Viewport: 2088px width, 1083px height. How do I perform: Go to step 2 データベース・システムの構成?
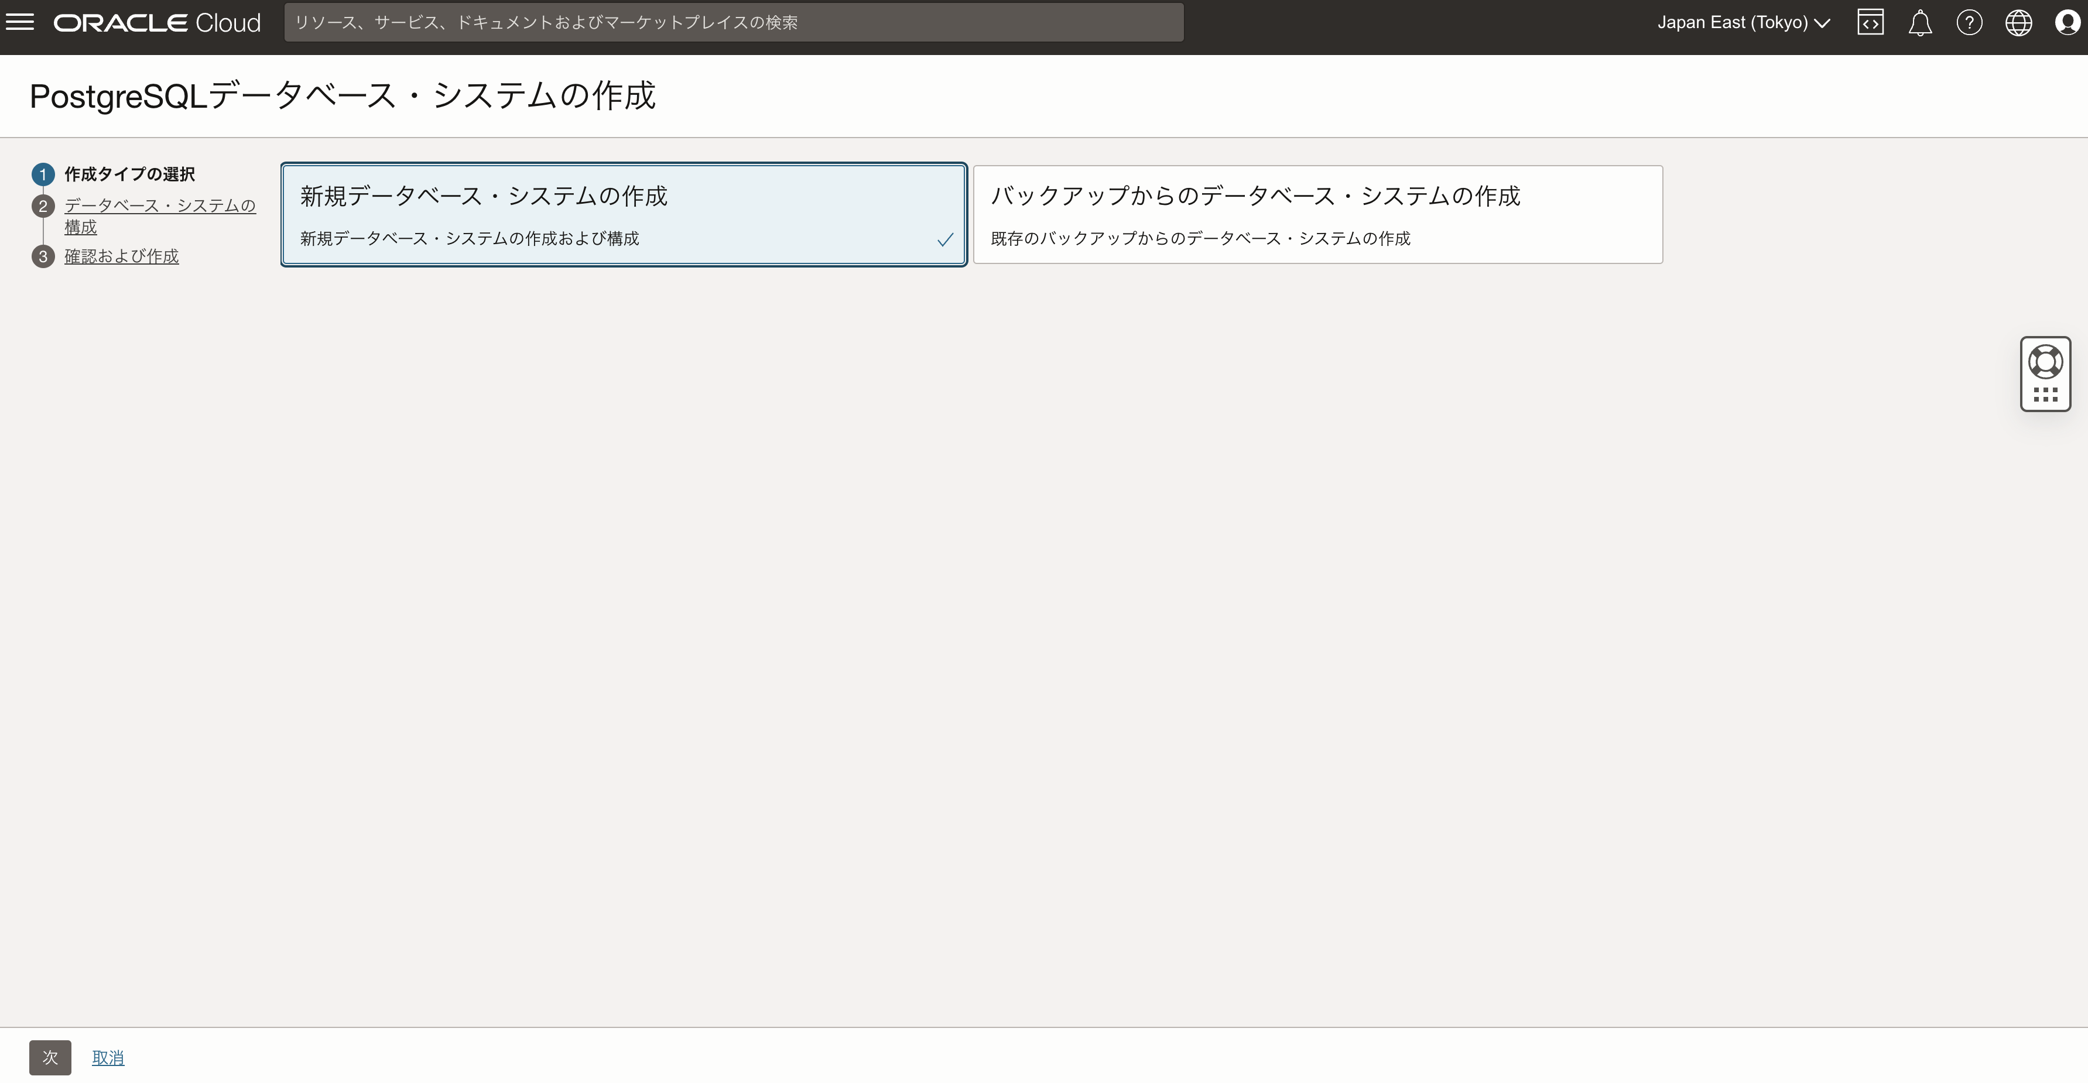point(160,206)
